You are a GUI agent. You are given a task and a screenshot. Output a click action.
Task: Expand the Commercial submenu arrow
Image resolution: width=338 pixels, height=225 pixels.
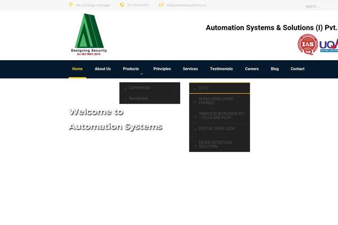click(x=175, y=89)
